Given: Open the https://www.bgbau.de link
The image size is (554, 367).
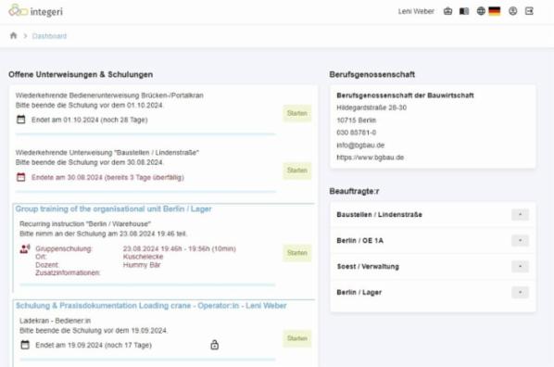Looking at the screenshot, I should tap(370, 158).
